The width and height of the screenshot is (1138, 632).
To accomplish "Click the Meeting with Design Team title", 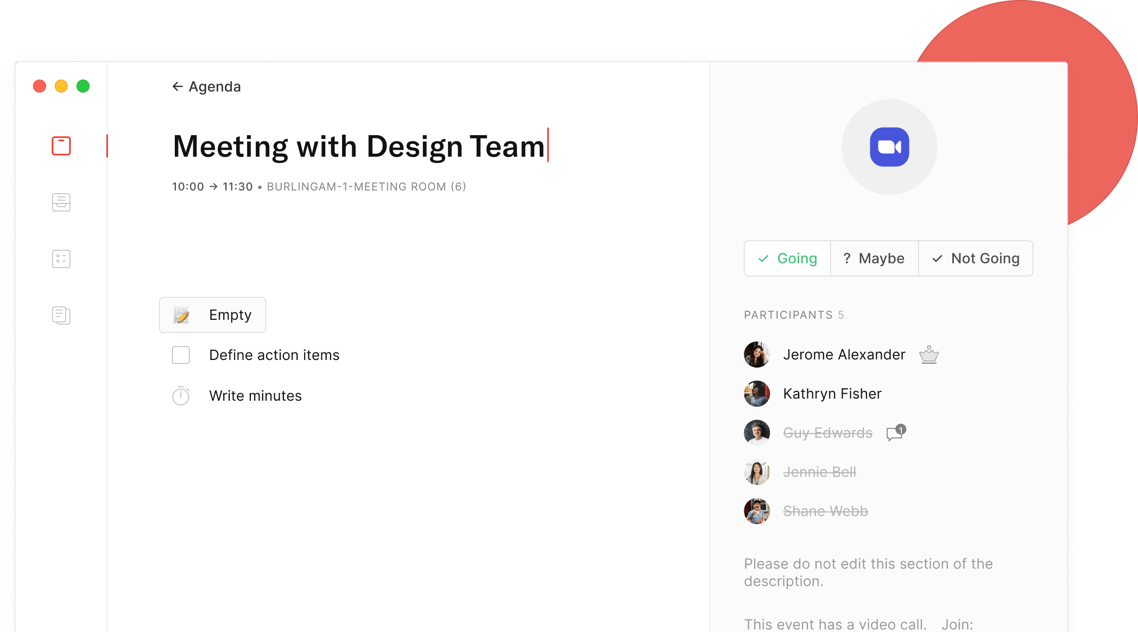I will pos(359,147).
